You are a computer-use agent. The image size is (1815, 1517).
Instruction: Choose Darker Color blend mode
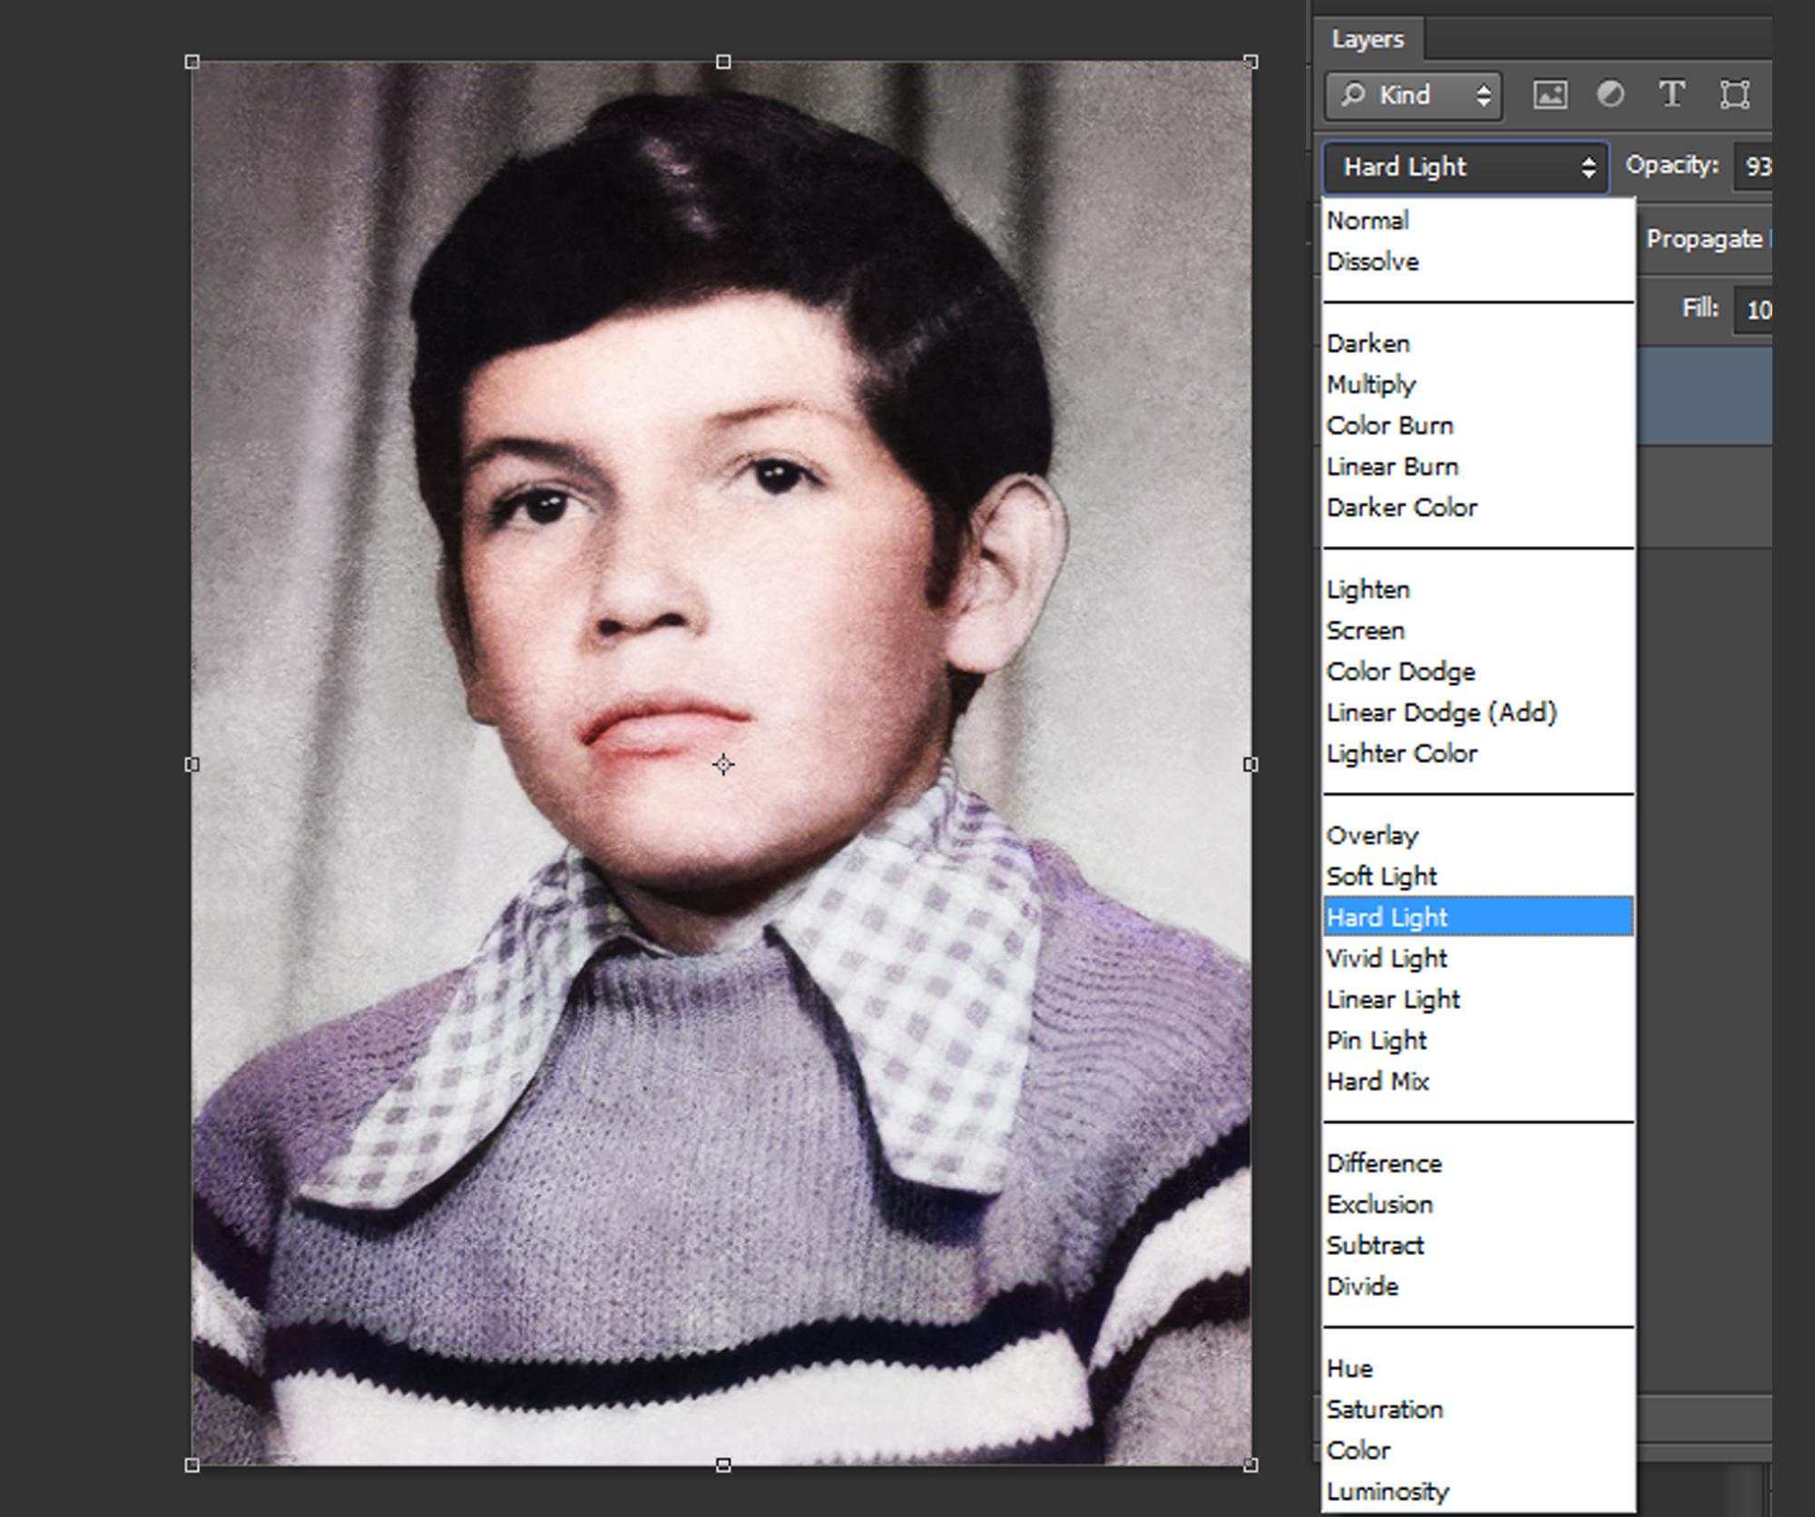1478,507
